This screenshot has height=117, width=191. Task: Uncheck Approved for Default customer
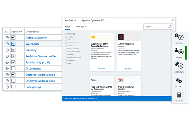14,37
